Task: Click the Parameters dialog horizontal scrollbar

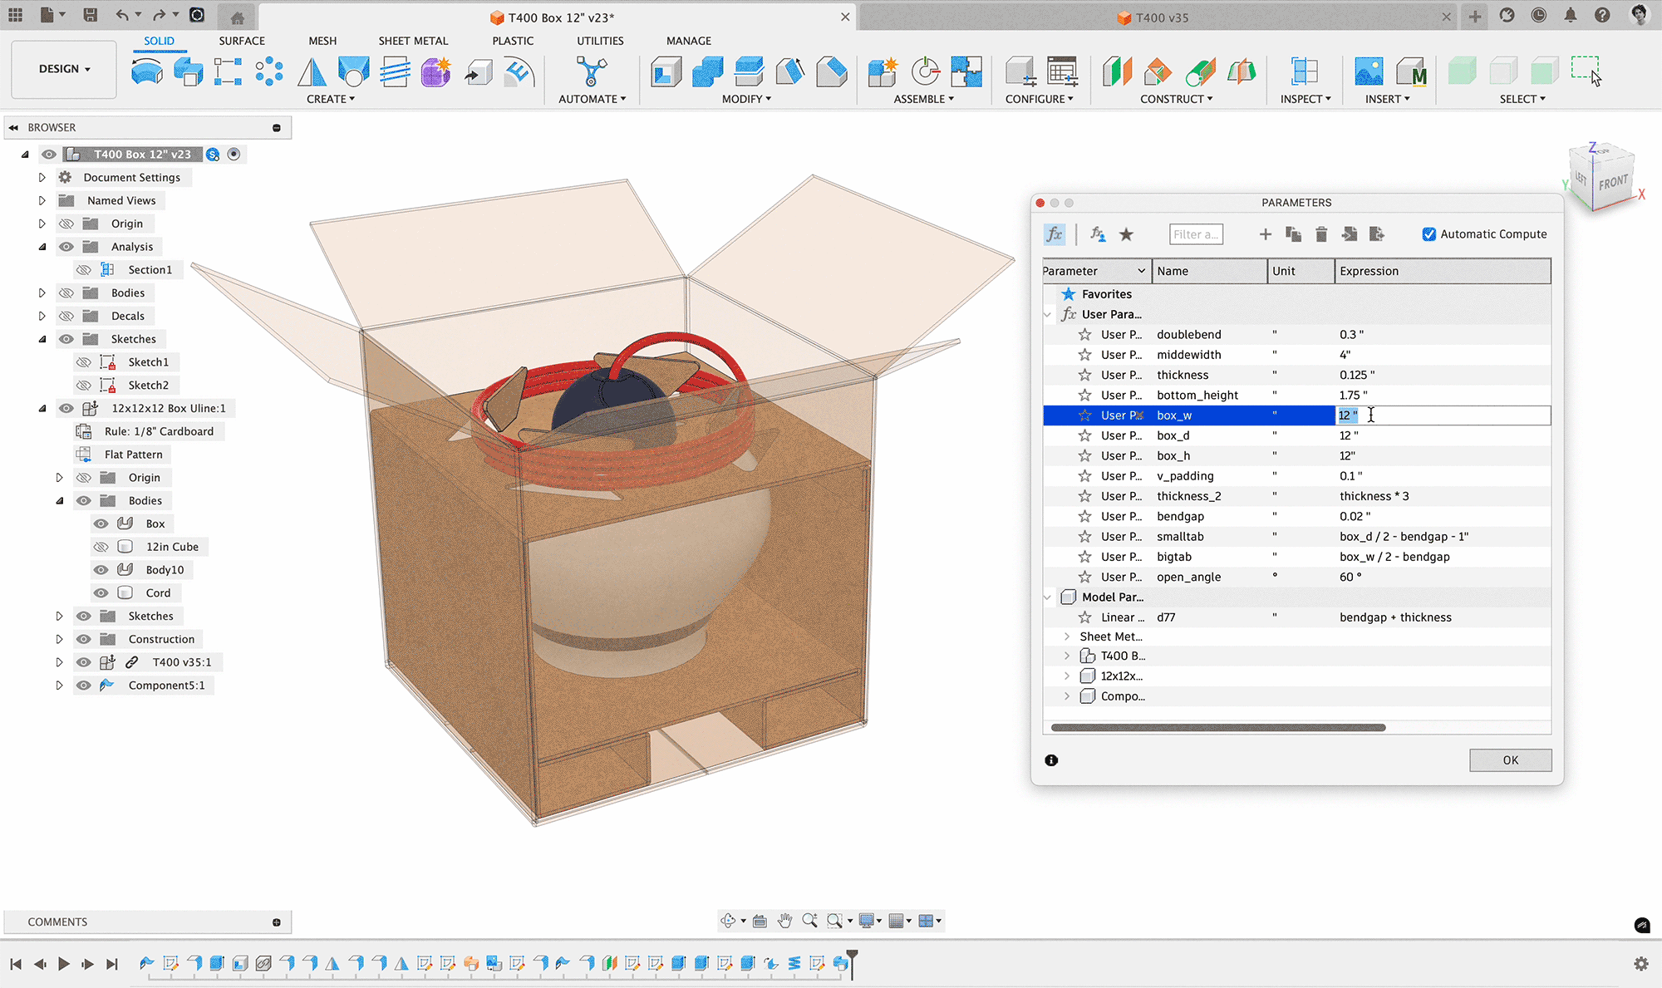Action: pos(1217,728)
